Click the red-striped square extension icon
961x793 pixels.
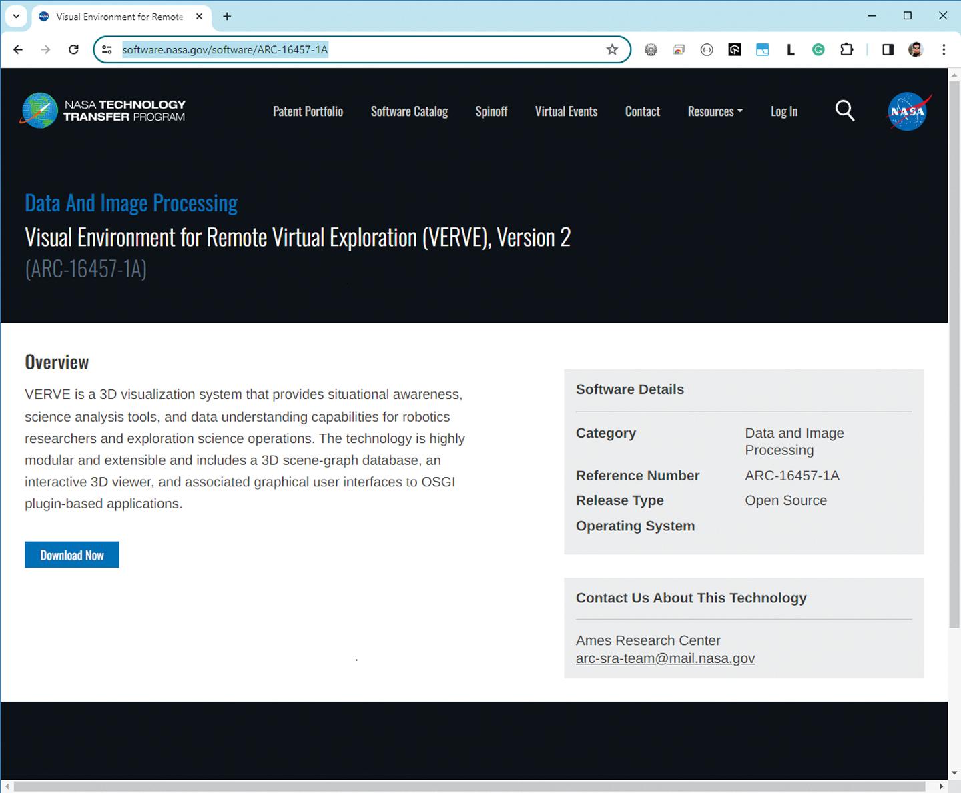(679, 49)
